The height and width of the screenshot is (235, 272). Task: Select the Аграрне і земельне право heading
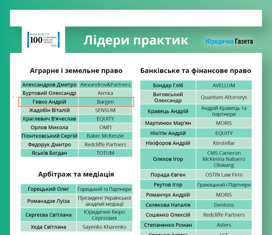pos(76,71)
